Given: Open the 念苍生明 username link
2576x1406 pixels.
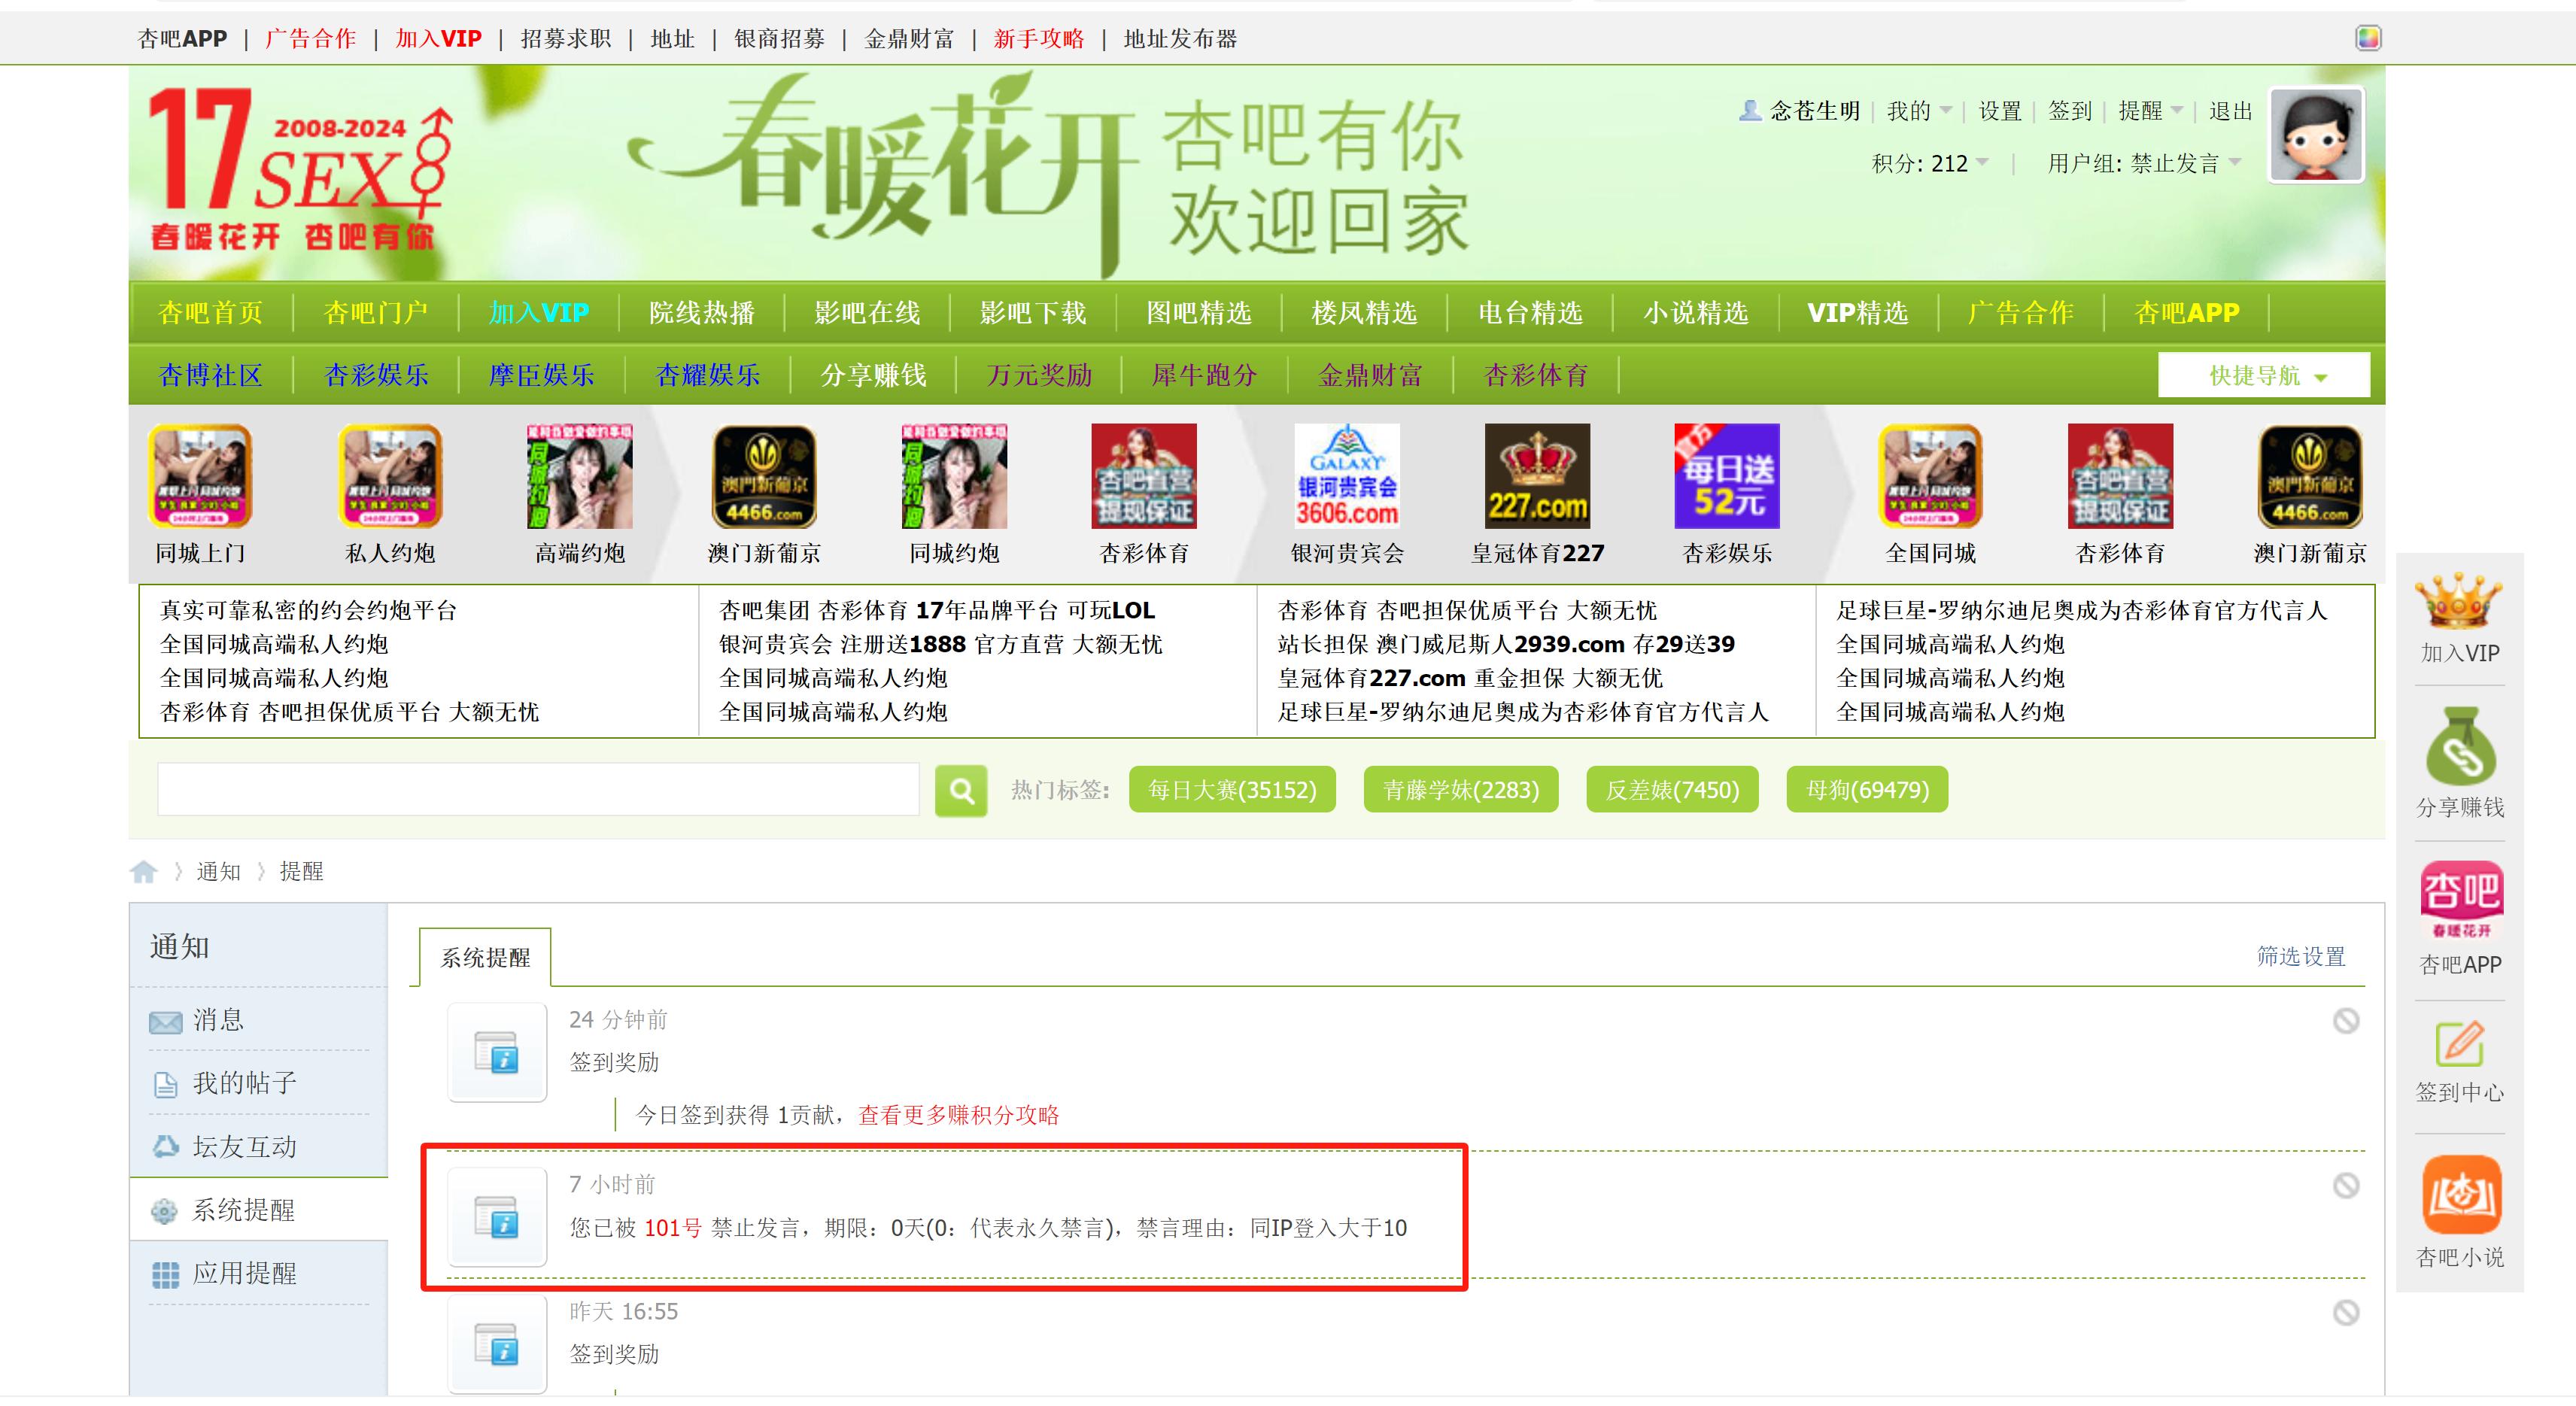Looking at the screenshot, I should [1815, 111].
